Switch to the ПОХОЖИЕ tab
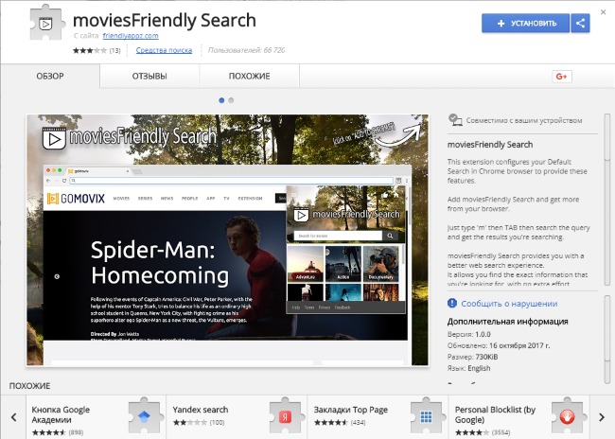Image resolution: width=615 pixels, height=439 pixels. pyautogui.click(x=250, y=76)
